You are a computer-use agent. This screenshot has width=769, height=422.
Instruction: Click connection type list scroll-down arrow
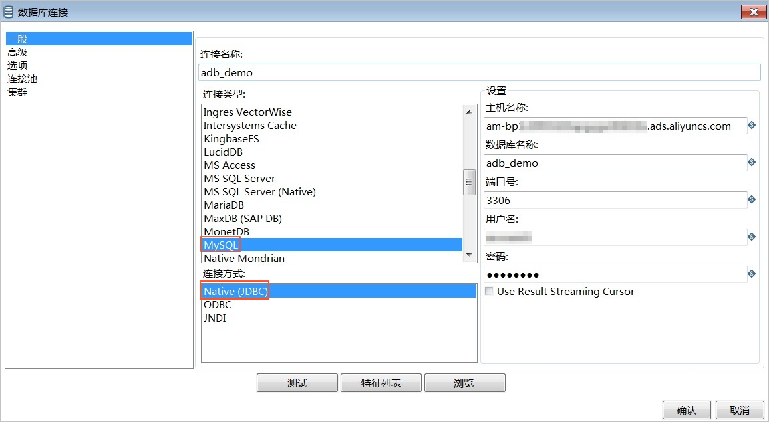(x=469, y=255)
